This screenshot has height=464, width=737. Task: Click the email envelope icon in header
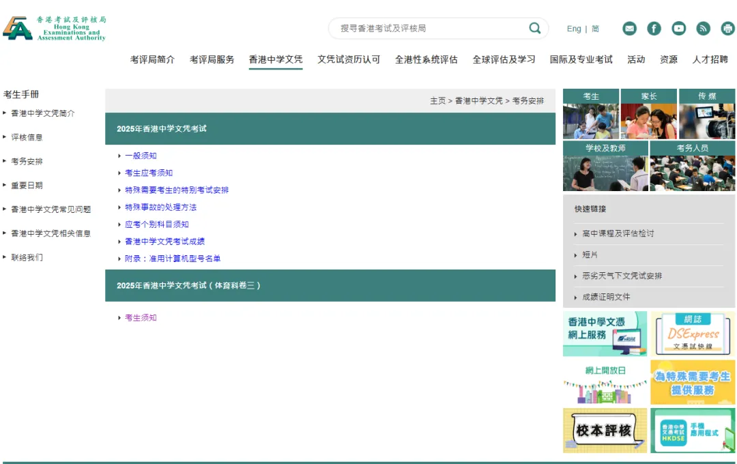[x=629, y=29]
